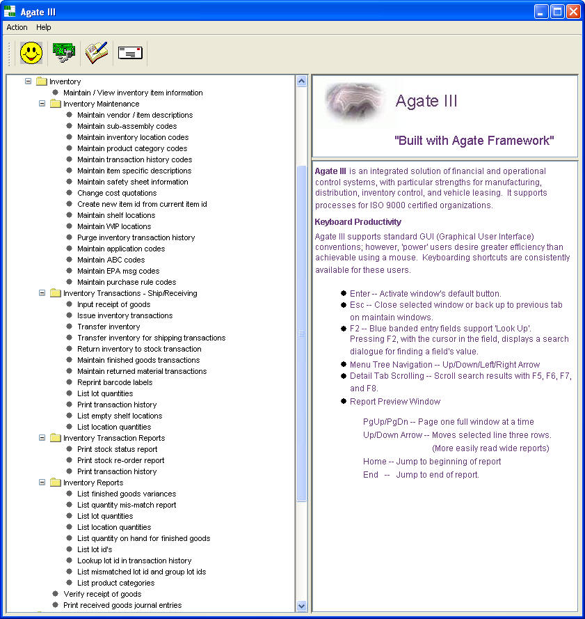Select List quantity mis-match report
This screenshot has width=585, height=619.
127,505
